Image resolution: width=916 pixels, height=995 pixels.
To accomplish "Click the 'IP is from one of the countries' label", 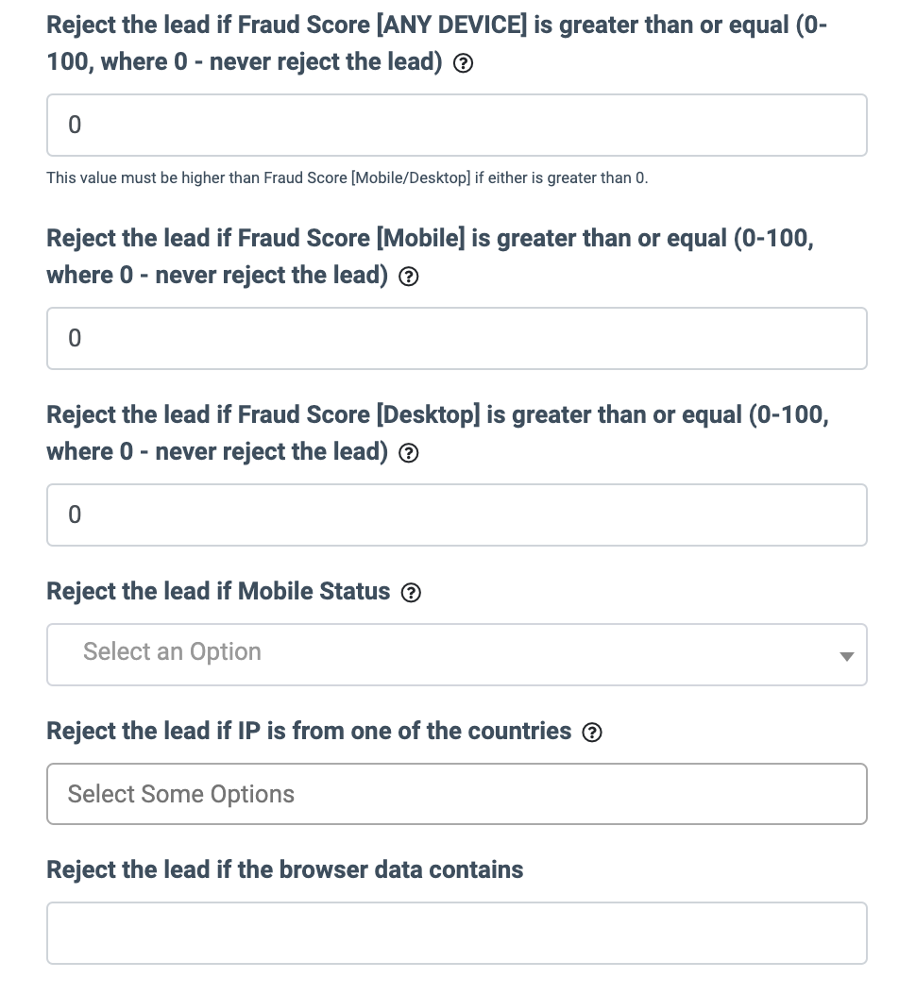I will 309,731.
